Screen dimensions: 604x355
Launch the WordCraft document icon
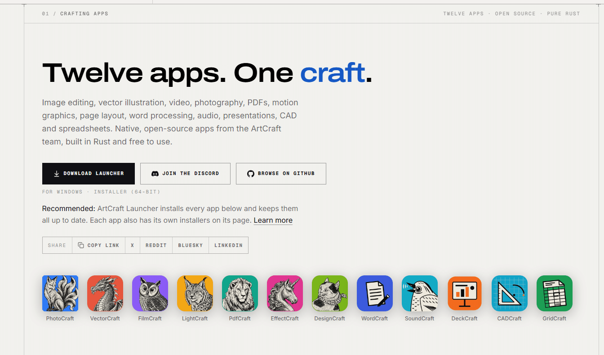(x=375, y=293)
